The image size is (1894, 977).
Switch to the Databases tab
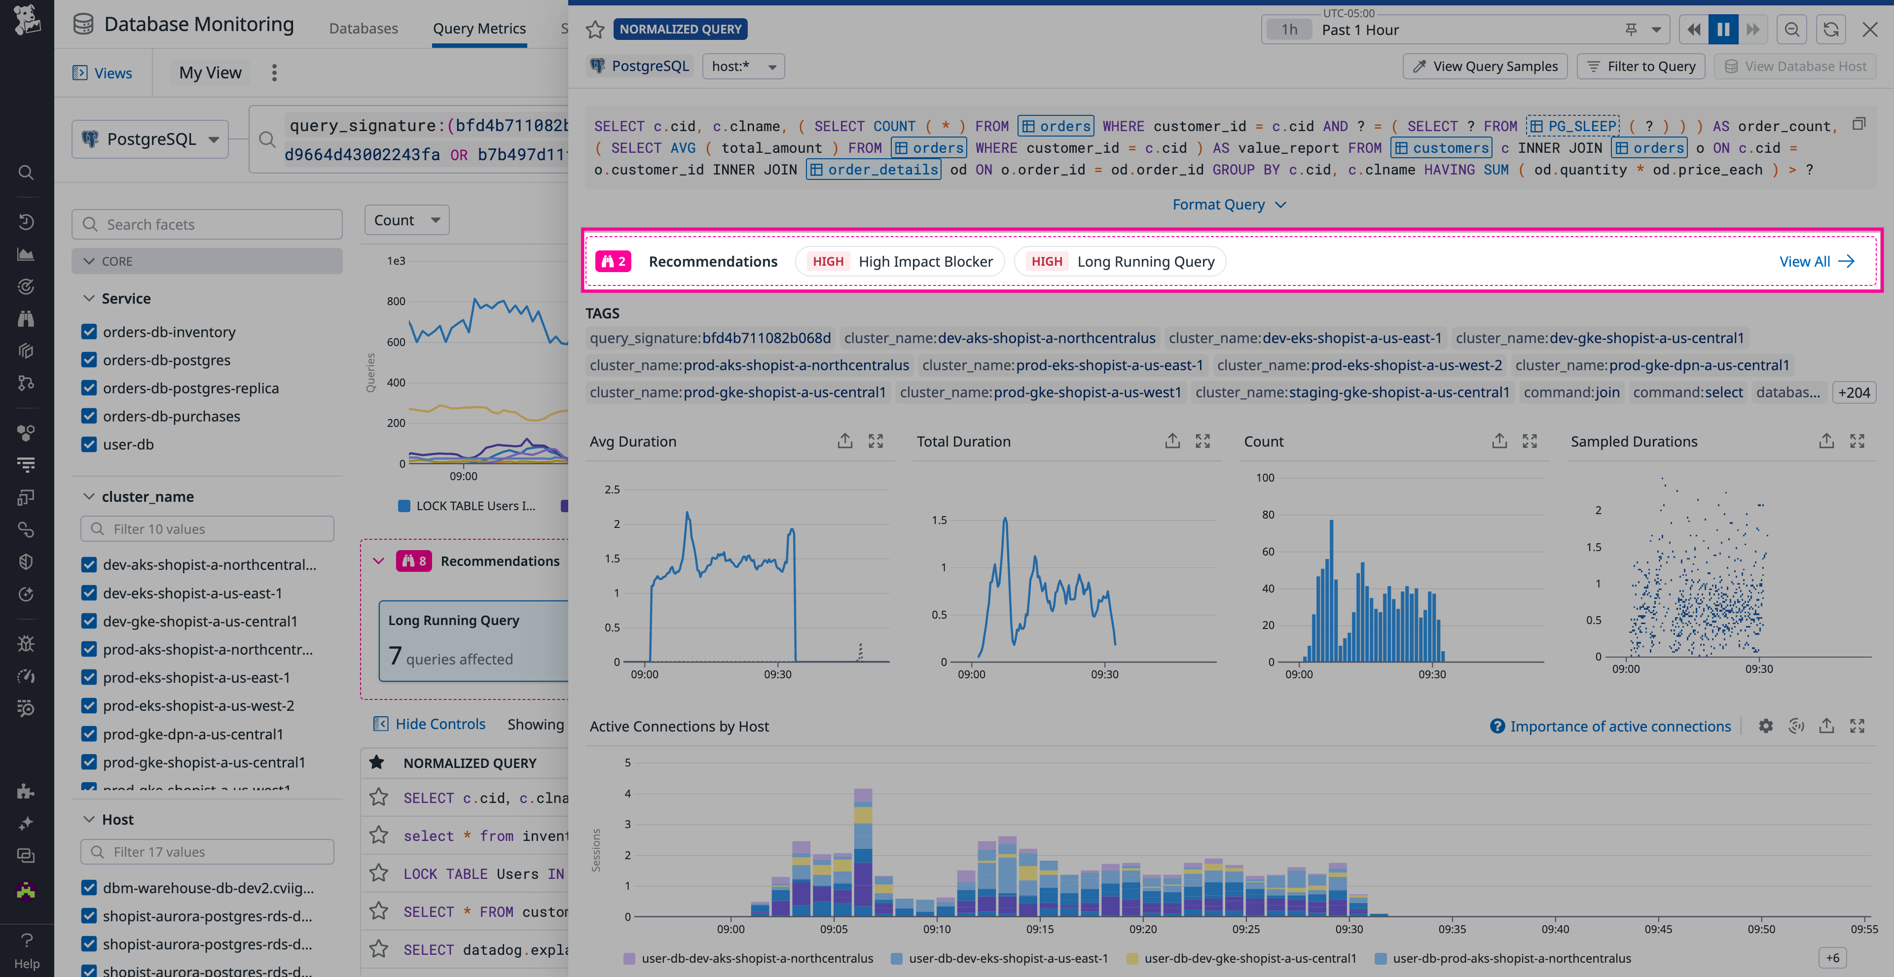[363, 29]
